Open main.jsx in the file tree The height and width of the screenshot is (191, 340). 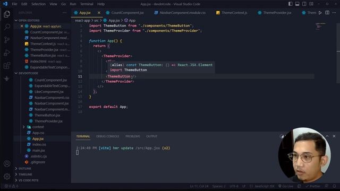pos(38,150)
